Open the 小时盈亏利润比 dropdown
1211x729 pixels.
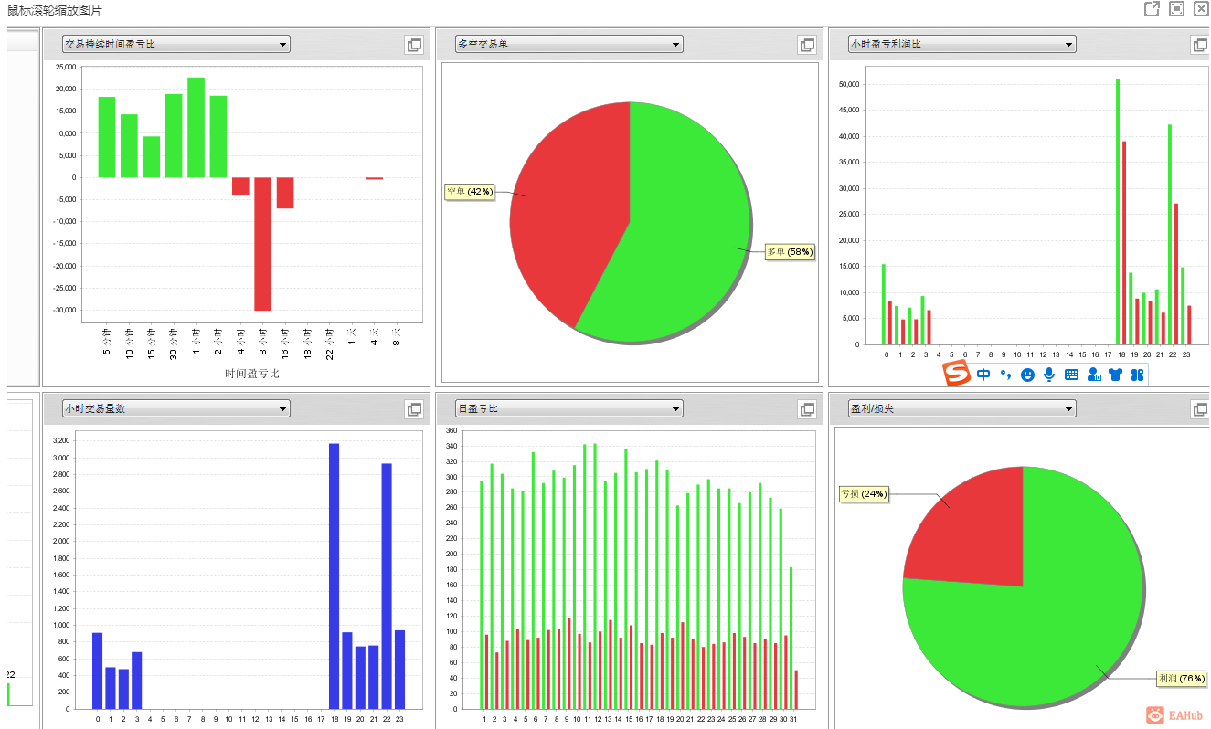click(961, 44)
